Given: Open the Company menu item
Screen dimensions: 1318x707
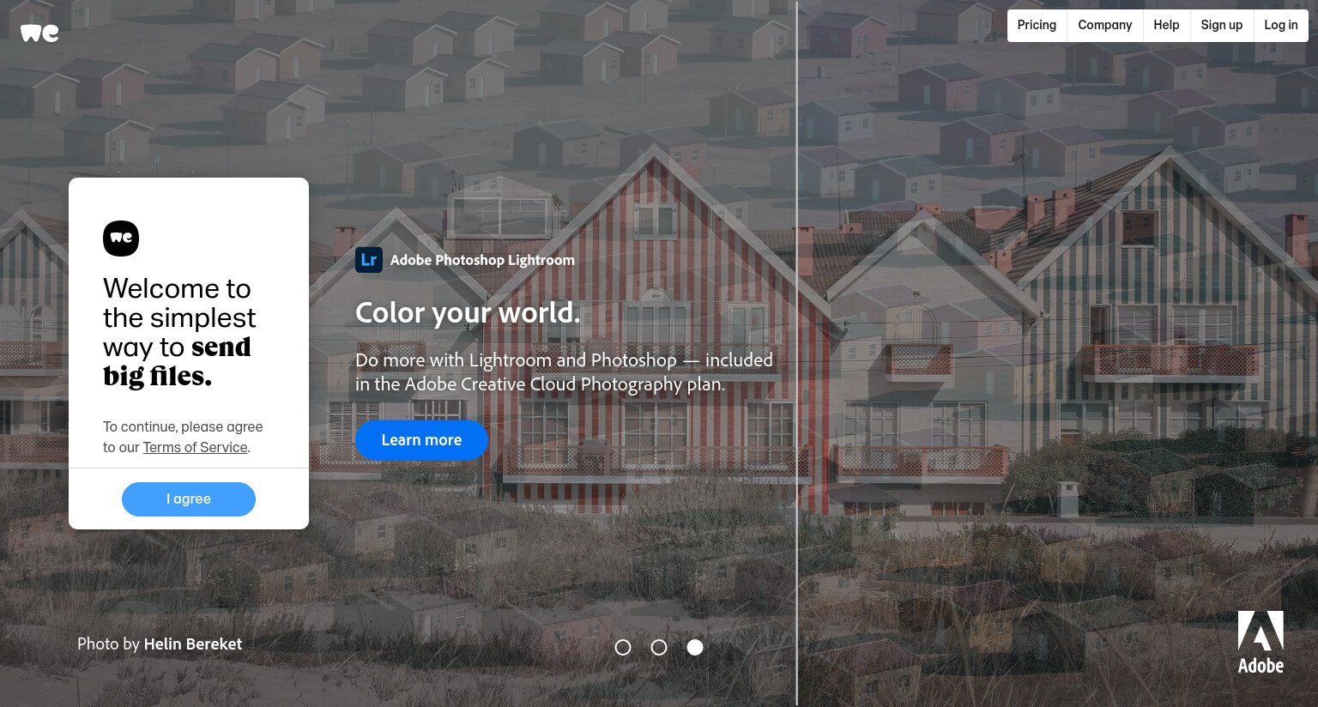Looking at the screenshot, I should click(1105, 25).
